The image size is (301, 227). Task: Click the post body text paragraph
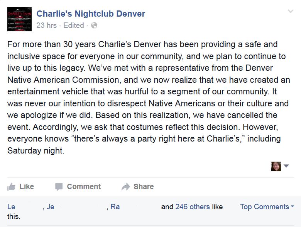147,98
